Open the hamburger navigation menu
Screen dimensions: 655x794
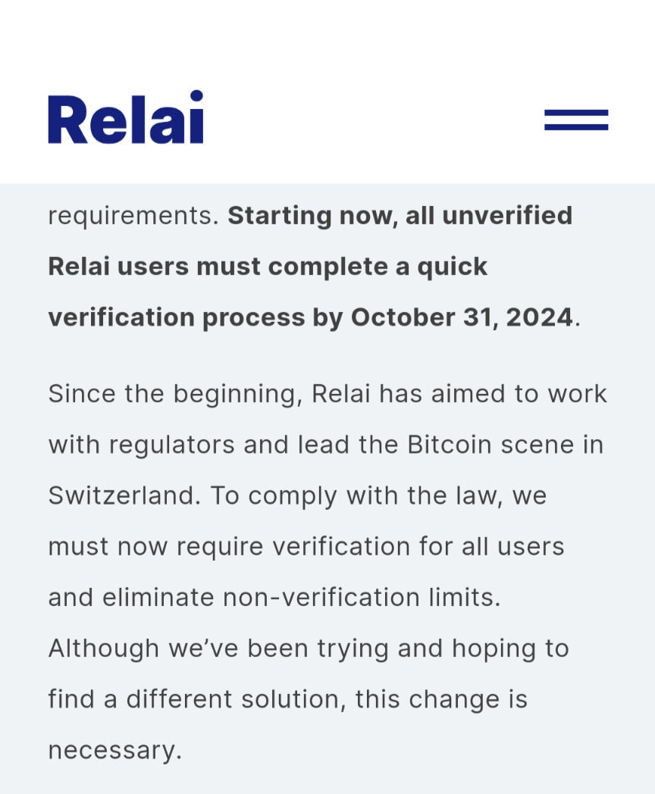coord(576,120)
